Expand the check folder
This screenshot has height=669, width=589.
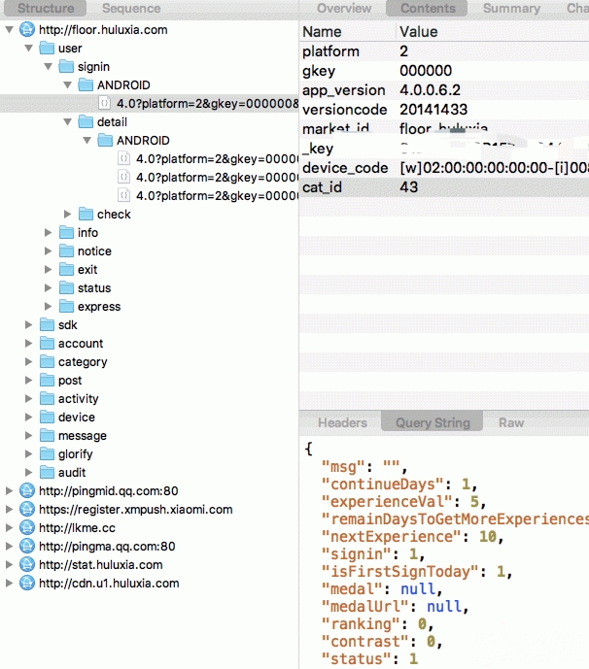(x=68, y=215)
